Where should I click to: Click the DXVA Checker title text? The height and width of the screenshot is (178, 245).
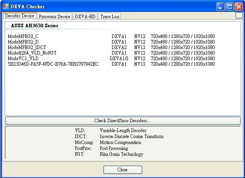pos(28,7)
